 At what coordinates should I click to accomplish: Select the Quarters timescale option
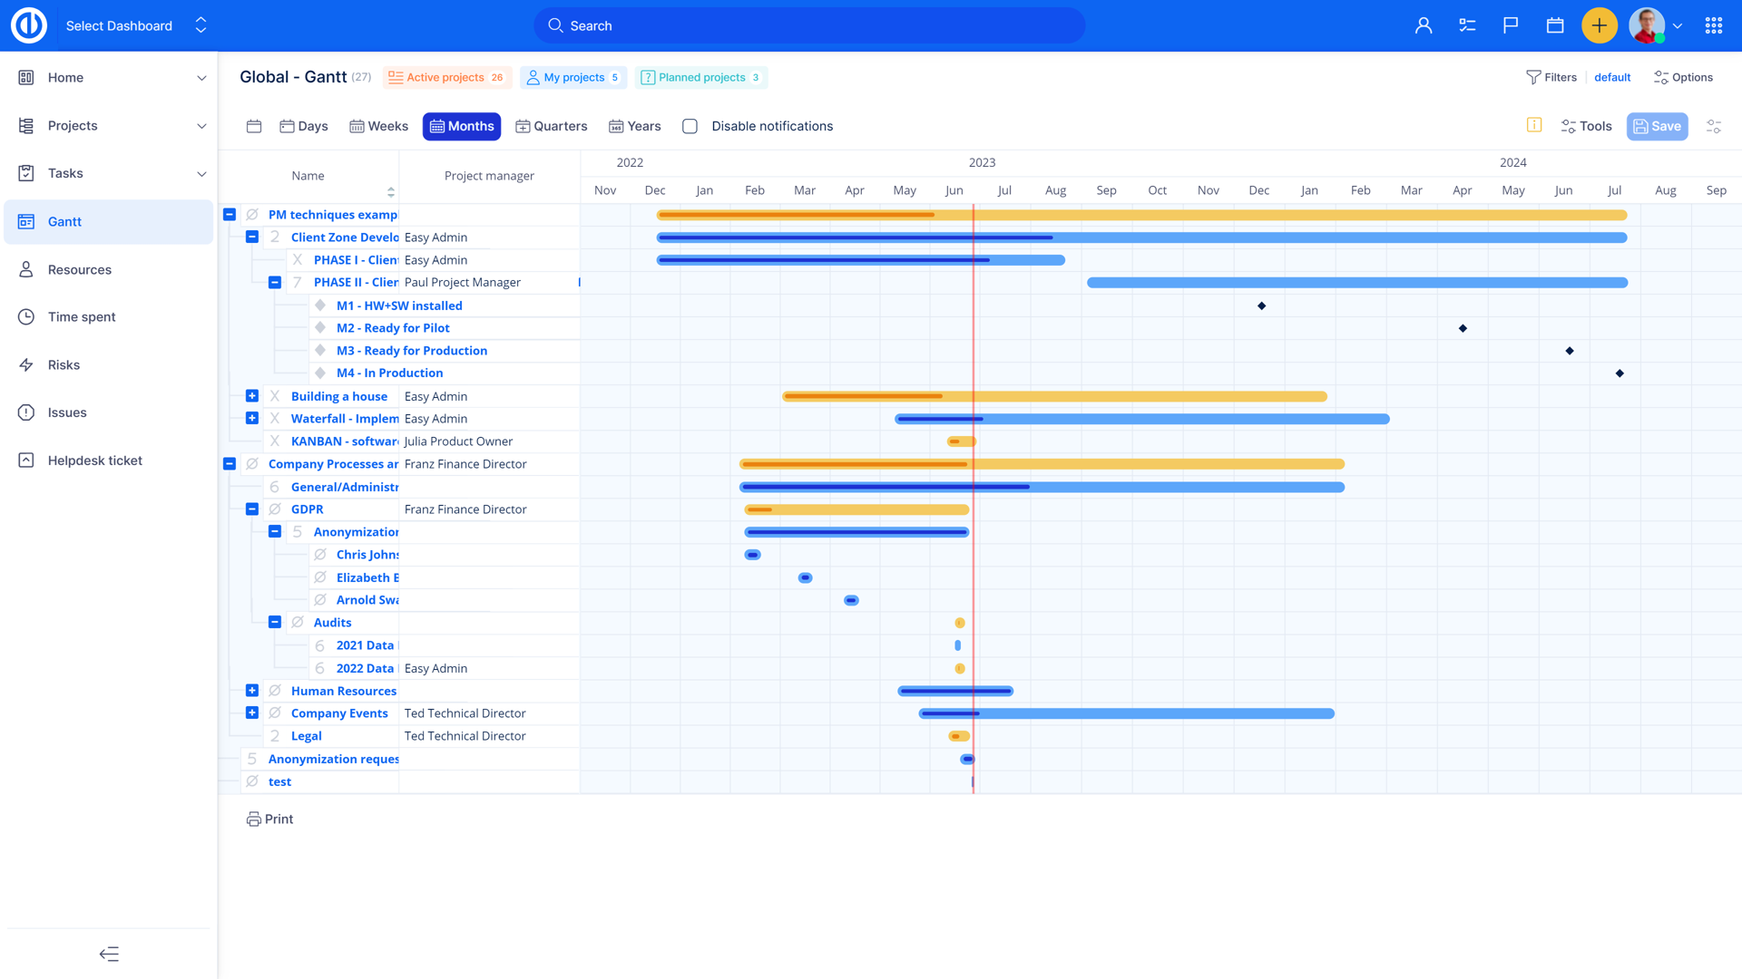click(x=551, y=126)
